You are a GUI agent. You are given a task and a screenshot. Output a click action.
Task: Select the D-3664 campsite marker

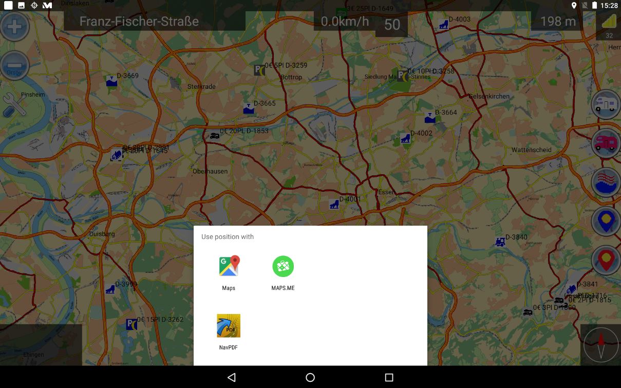click(x=429, y=117)
